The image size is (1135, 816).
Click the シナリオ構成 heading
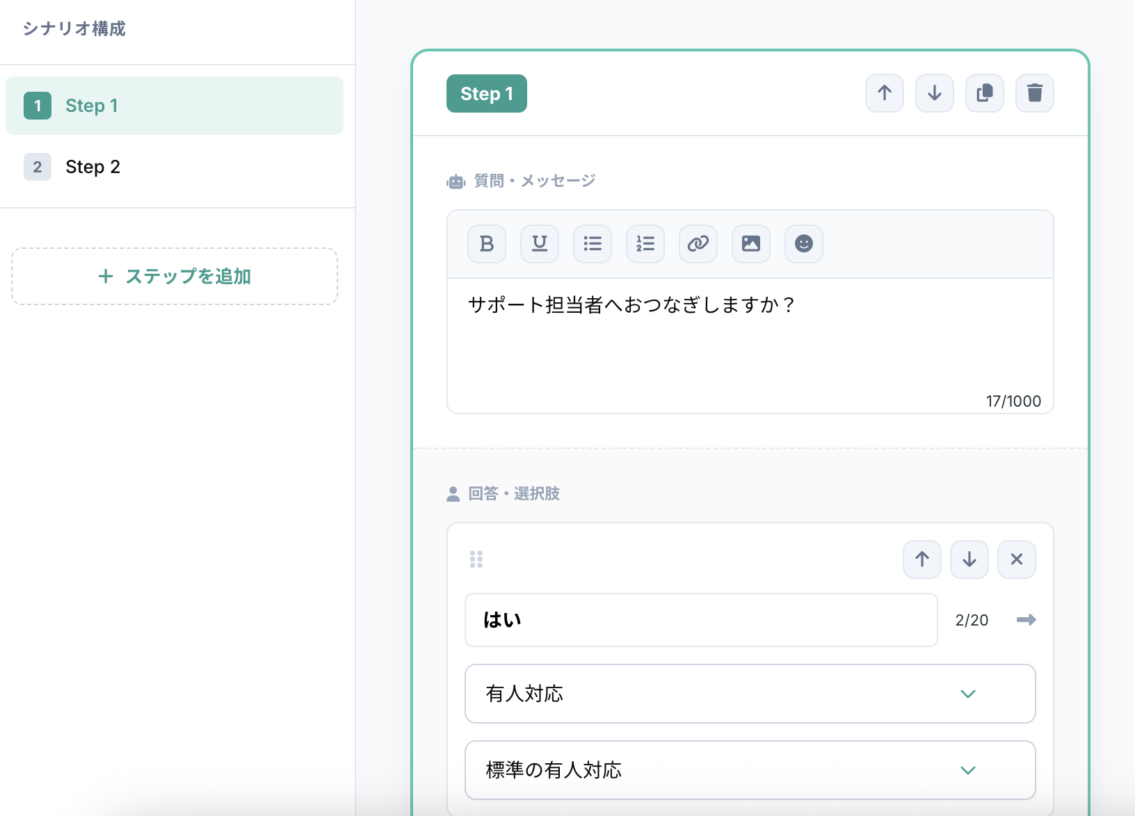[74, 28]
